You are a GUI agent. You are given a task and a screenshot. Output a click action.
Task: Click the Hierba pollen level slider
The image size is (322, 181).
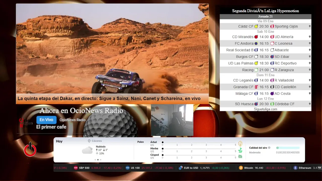(x=199, y=149)
